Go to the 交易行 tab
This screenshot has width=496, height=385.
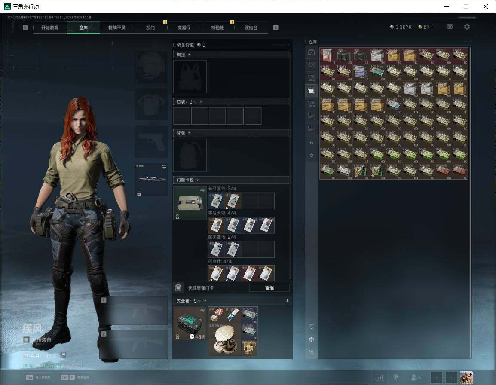coord(184,27)
